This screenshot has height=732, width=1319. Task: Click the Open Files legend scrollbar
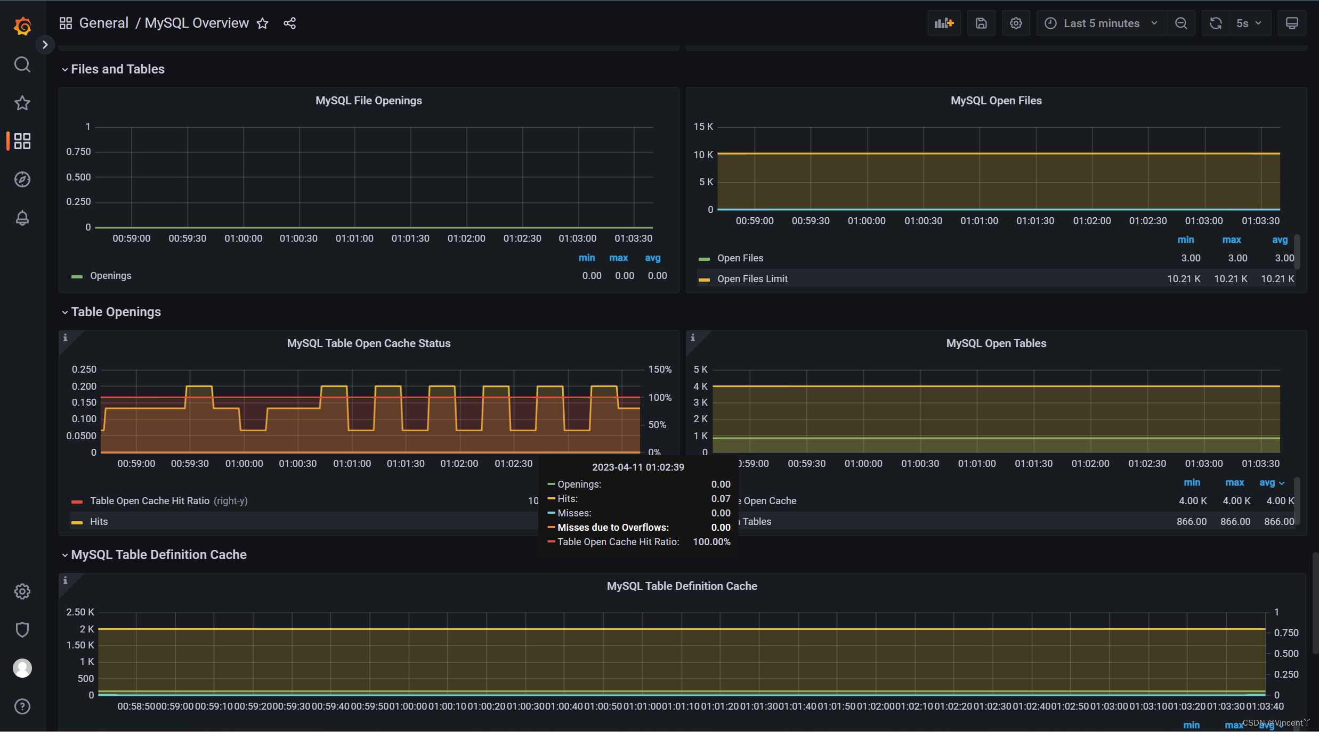coord(1297,251)
